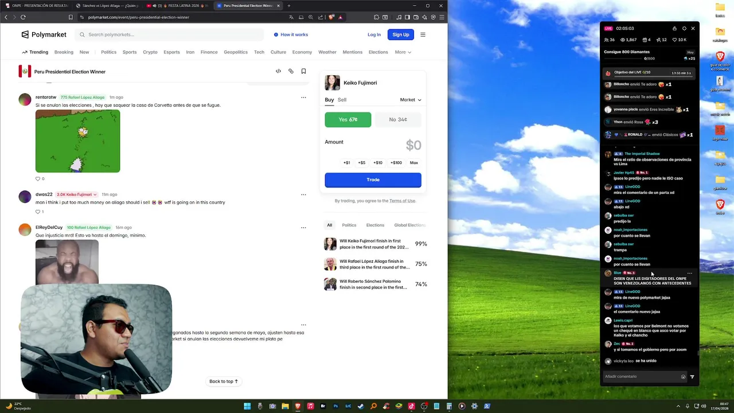734x413 pixels.
Task: Like rentarotw's comment with the heart
Action: pos(38,178)
